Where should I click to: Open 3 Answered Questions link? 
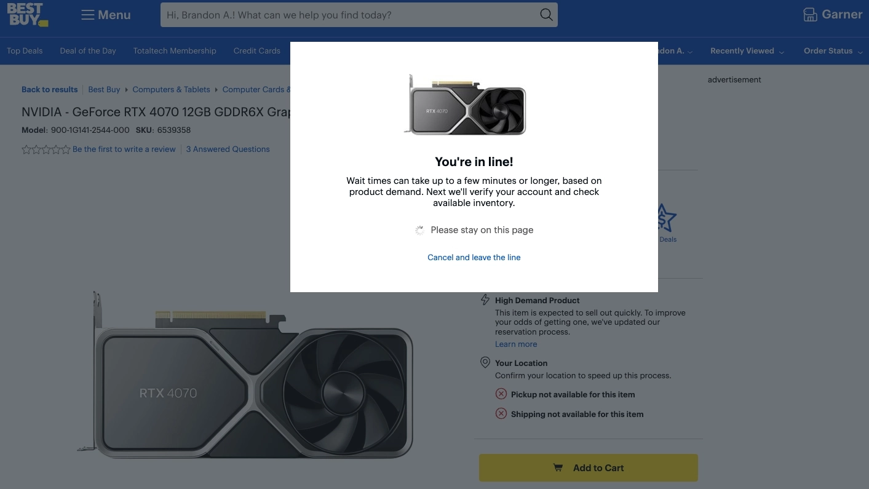click(x=228, y=149)
